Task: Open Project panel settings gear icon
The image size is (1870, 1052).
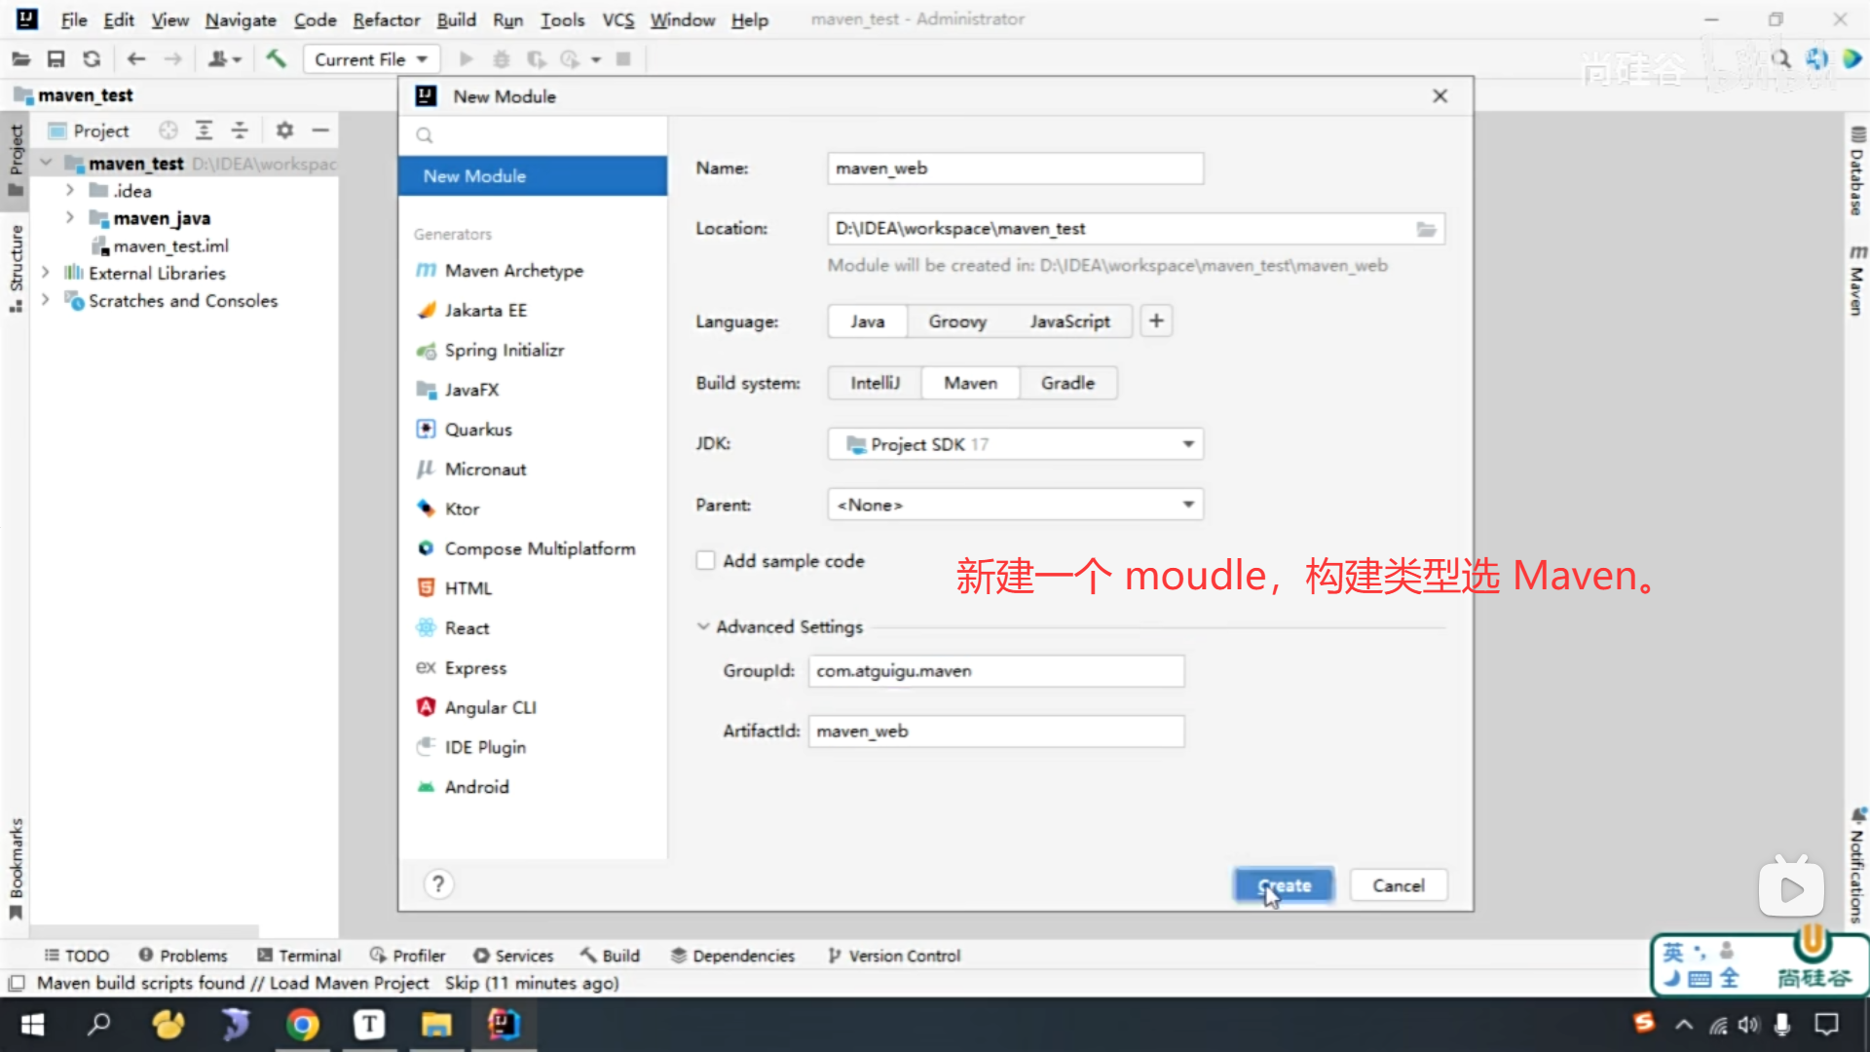Action: point(284,130)
